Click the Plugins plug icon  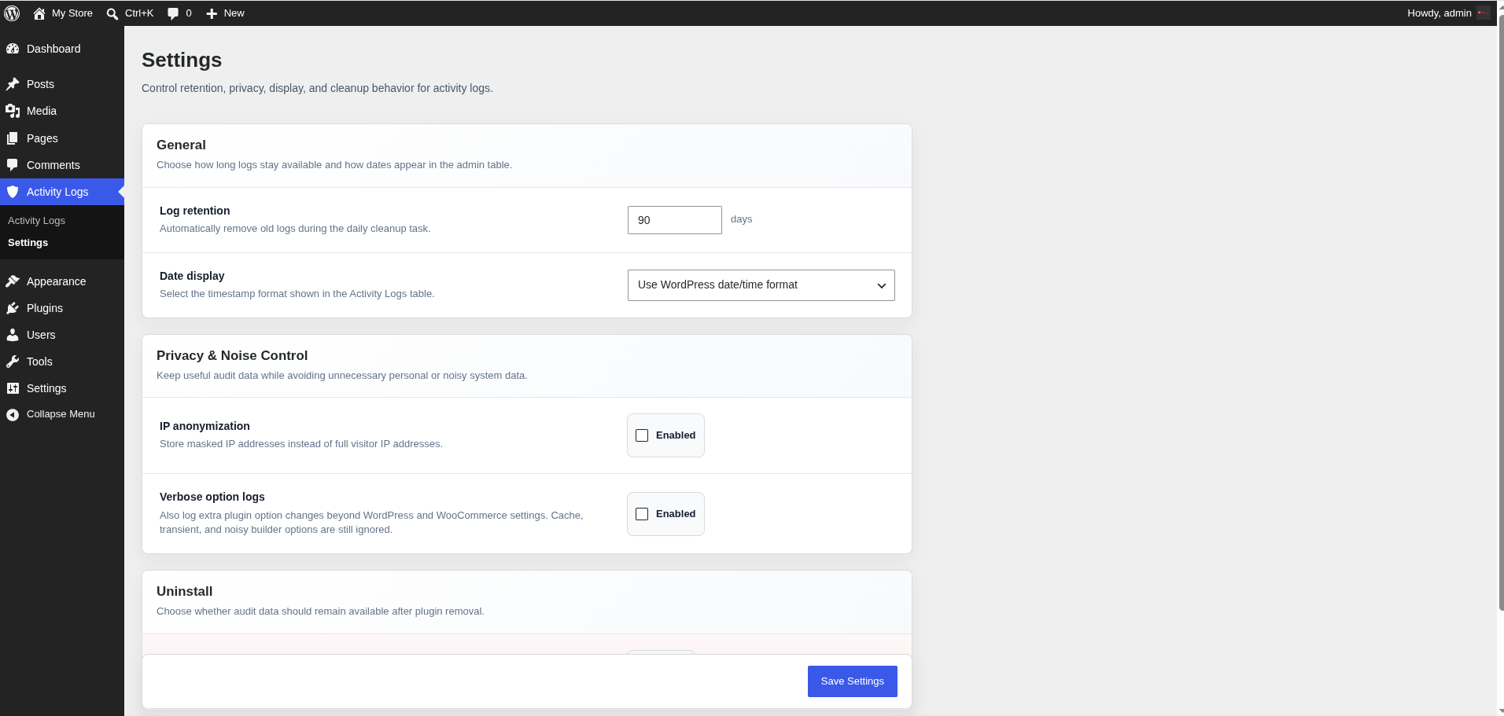(13, 308)
